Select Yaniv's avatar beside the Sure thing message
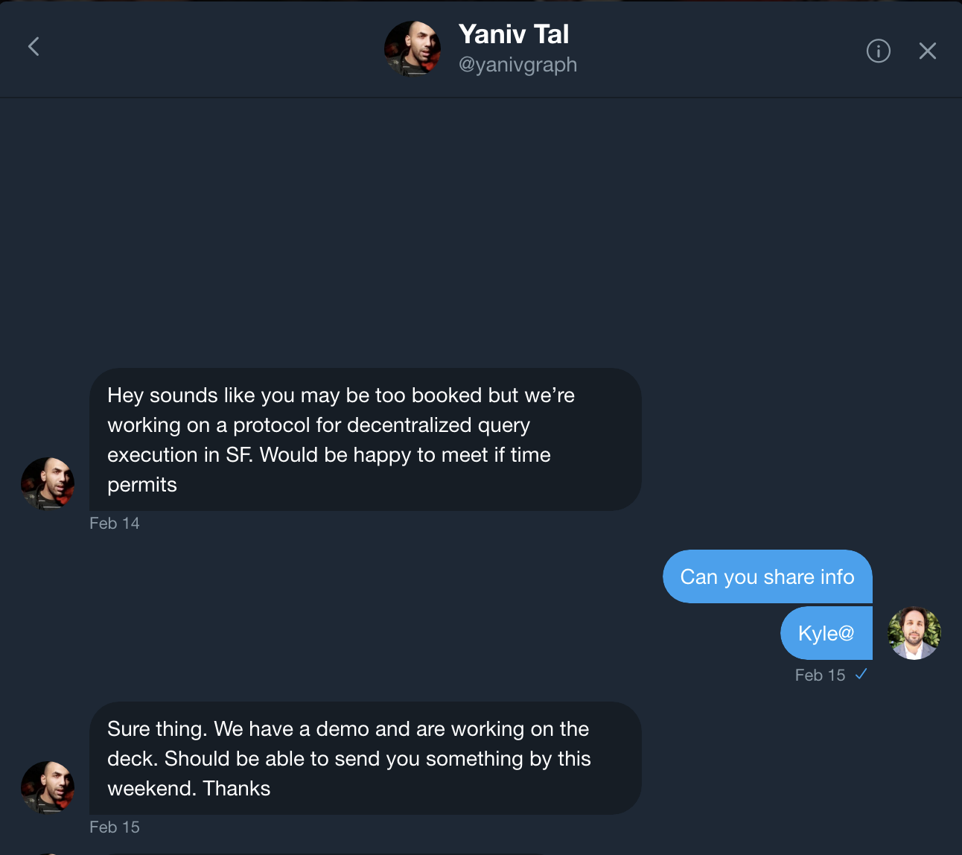Viewport: 962px width, 855px height. 47,786
